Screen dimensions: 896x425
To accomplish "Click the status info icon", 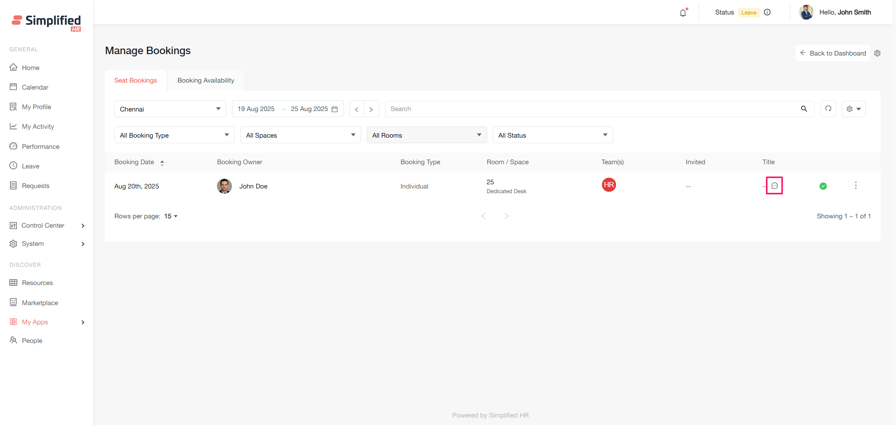I will [x=767, y=13].
